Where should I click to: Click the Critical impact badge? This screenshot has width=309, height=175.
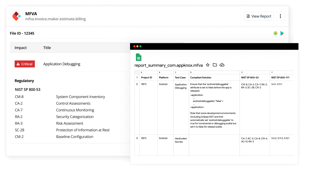[x=25, y=64]
